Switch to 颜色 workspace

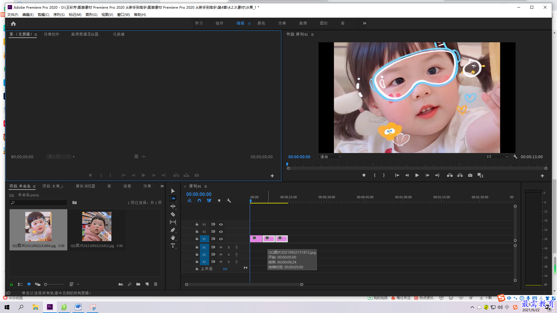point(261,23)
